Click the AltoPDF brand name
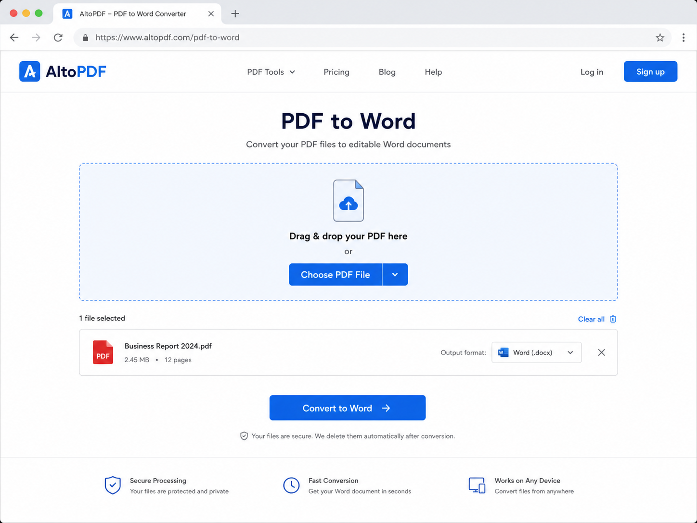 76,72
